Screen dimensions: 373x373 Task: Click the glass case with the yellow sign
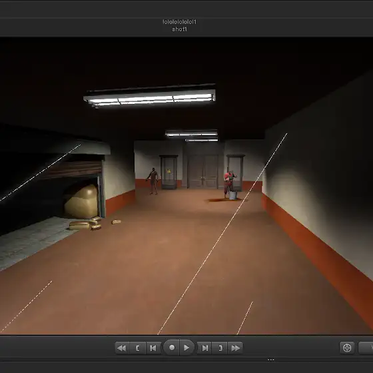pos(169,173)
